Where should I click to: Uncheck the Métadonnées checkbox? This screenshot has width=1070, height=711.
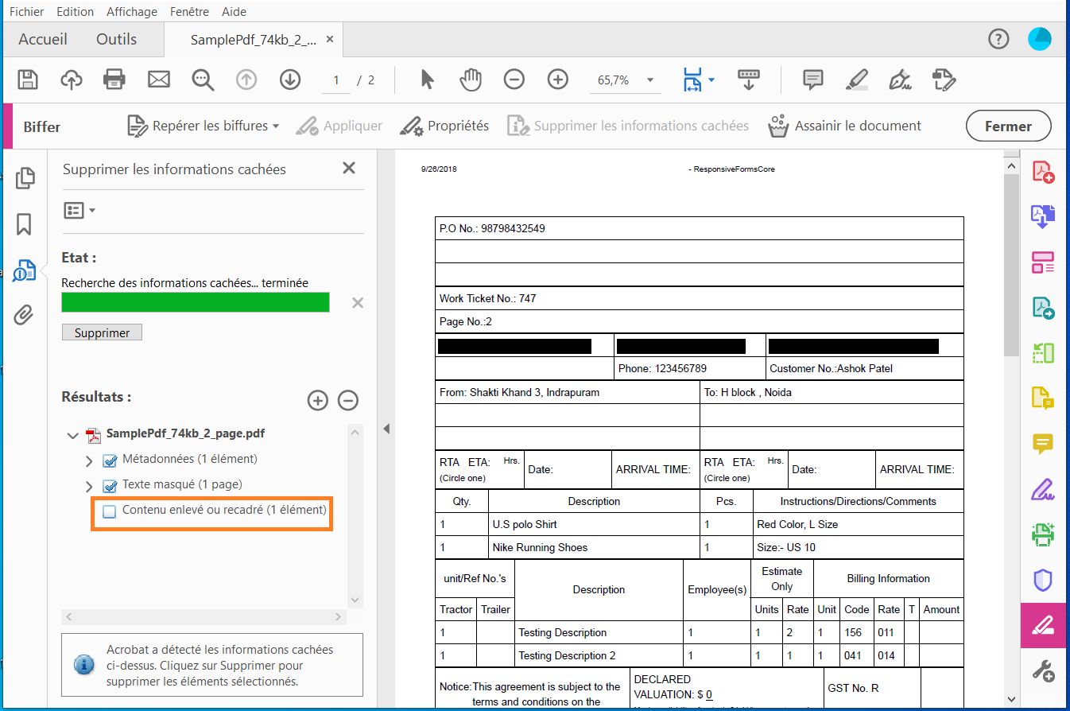click(110, 460)
